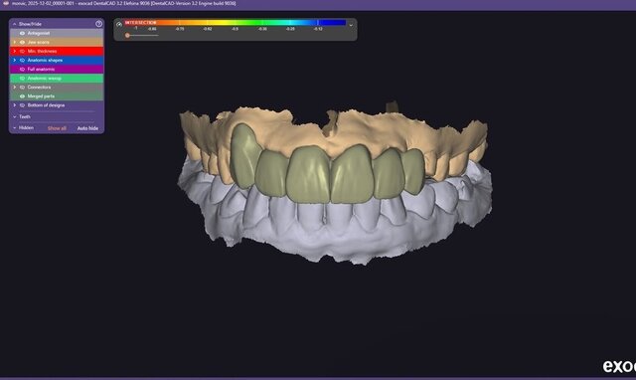The height and width of the screenshot is (380, 636).
Task: Expand the Anatomic shapes group arrow
Action: coord(15,60)
